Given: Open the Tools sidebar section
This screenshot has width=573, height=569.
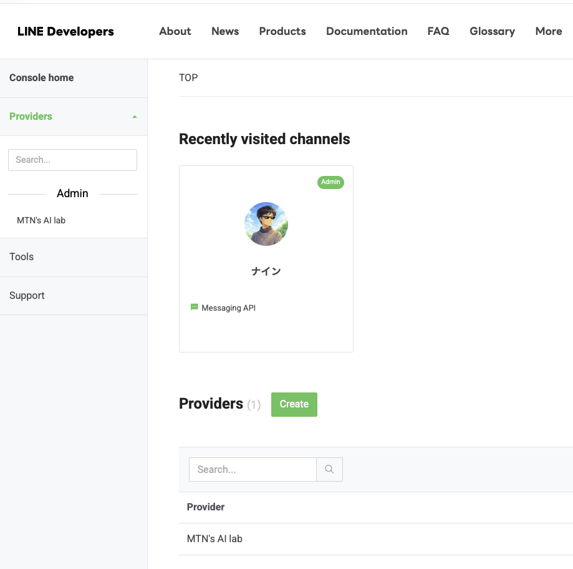Looking at the screenshot, I should tap(74, 257).
